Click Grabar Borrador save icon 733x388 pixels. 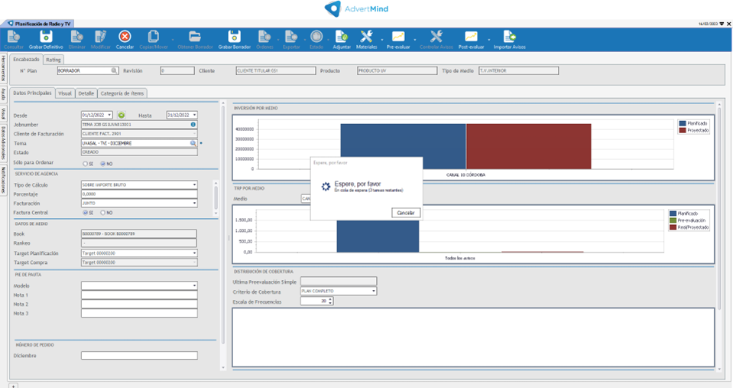[x=234, y=37]
